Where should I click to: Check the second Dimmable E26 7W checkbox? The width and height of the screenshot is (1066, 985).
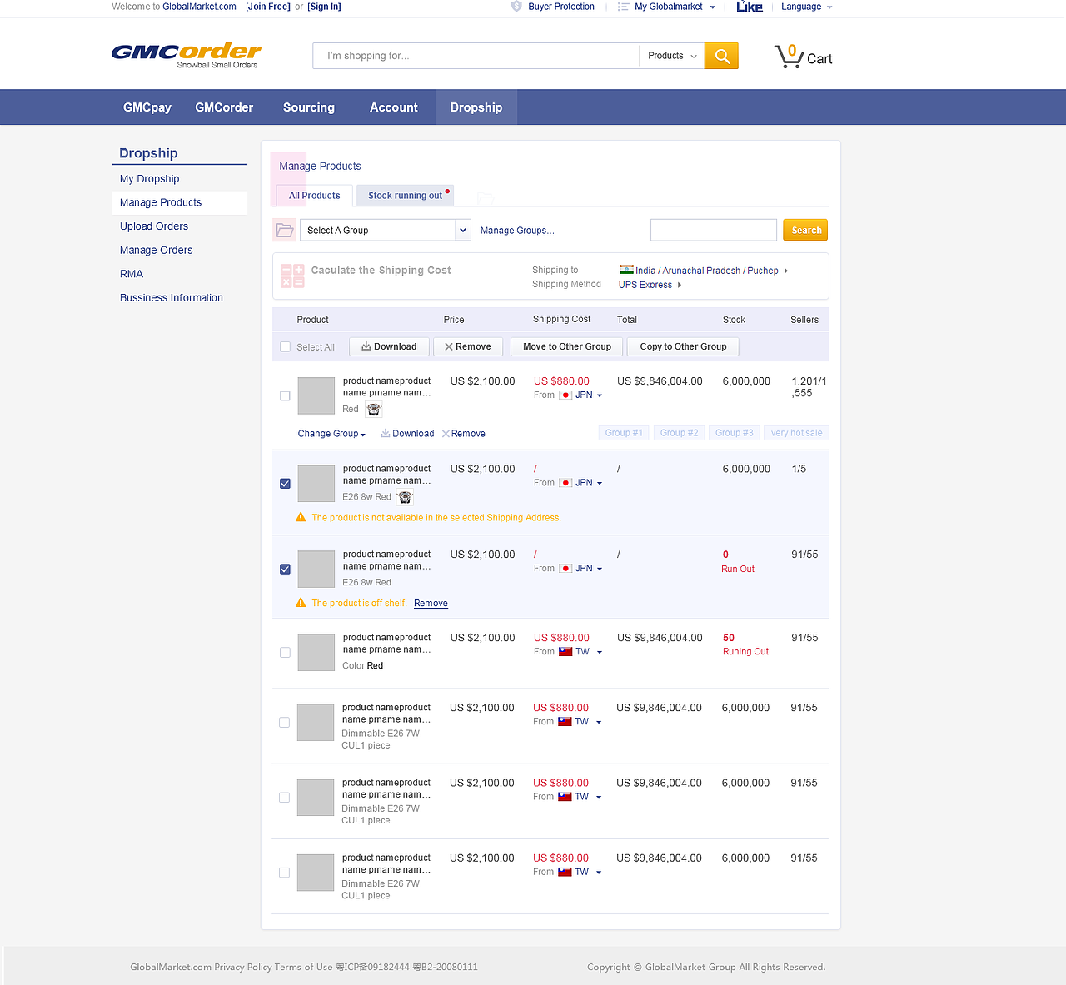pyautogui.click(x=284, y=798)
